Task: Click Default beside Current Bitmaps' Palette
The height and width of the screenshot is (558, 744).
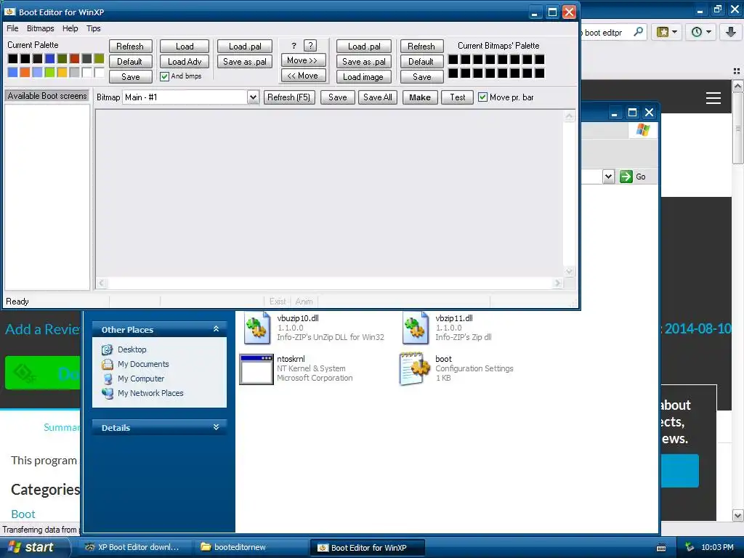Action: [421, 61]
